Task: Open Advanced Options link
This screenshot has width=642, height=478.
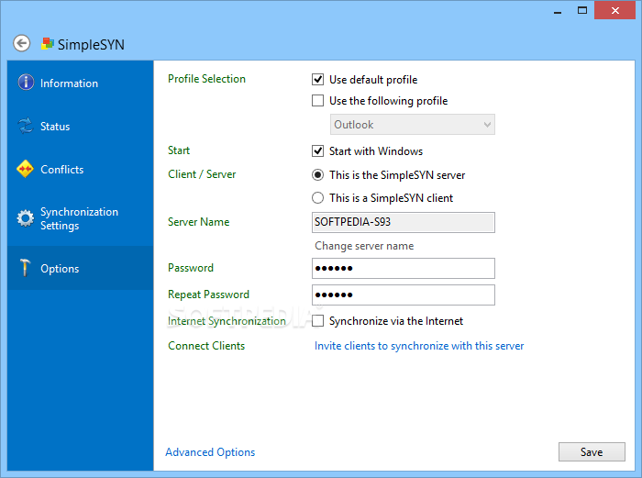Action: 210,452
